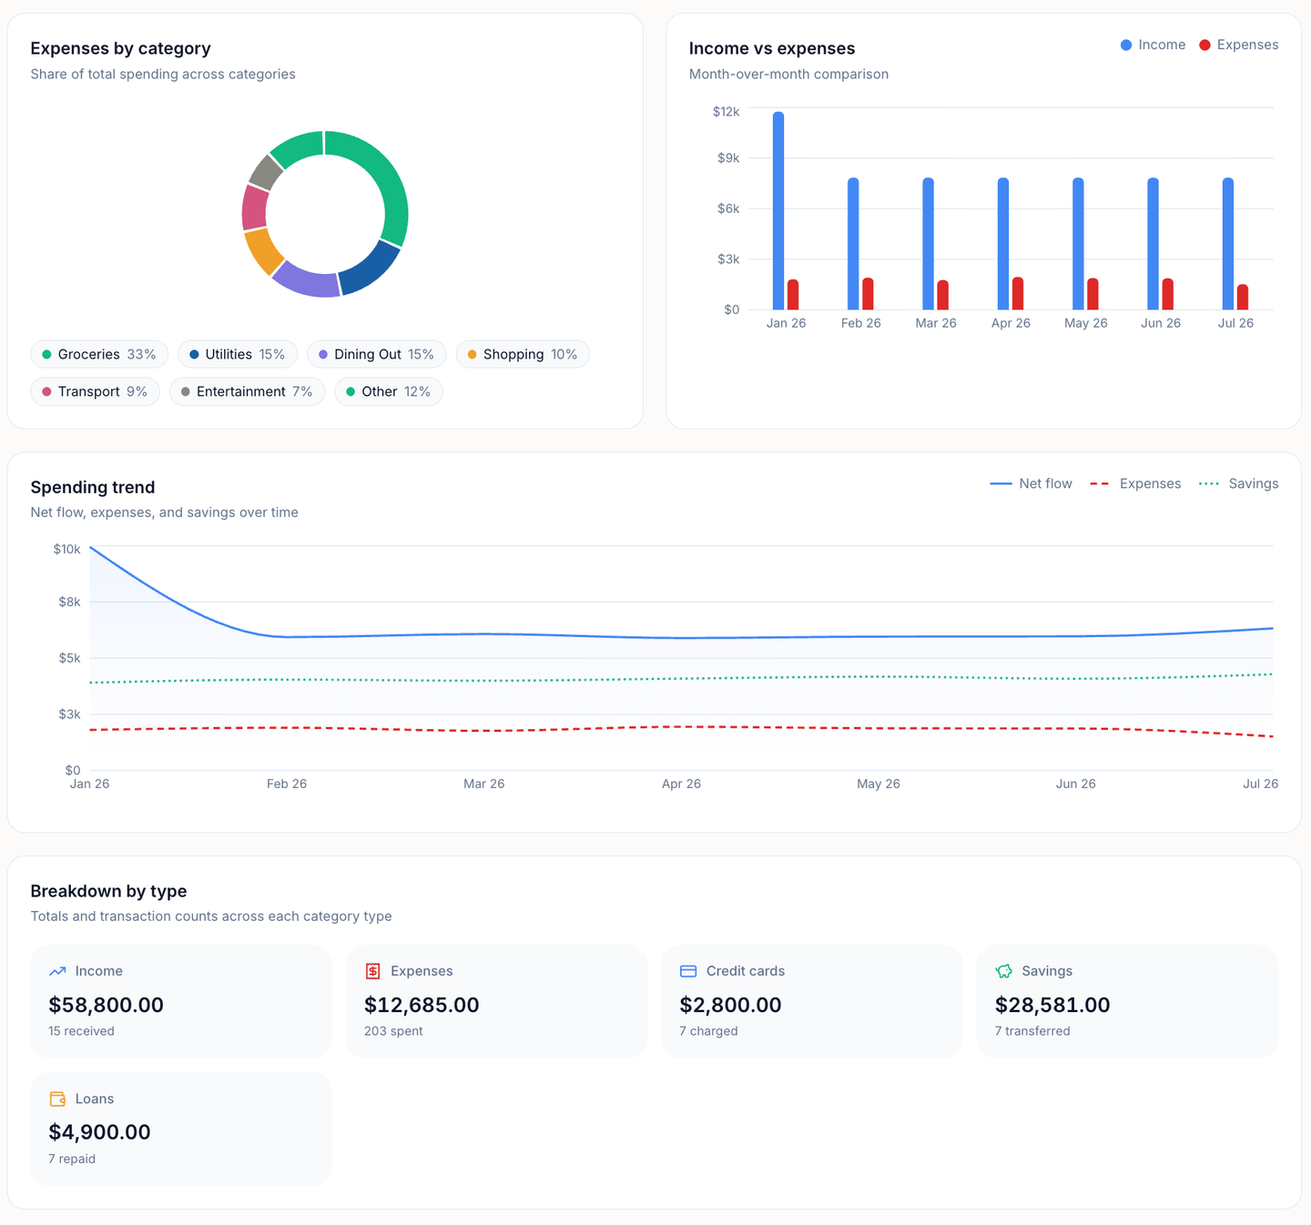Click the "7 repaid" text

72,1159
